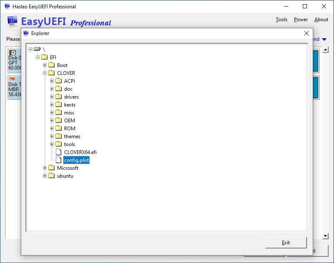Select the 'Microsoft' folder label

click(x=67, y=168)
